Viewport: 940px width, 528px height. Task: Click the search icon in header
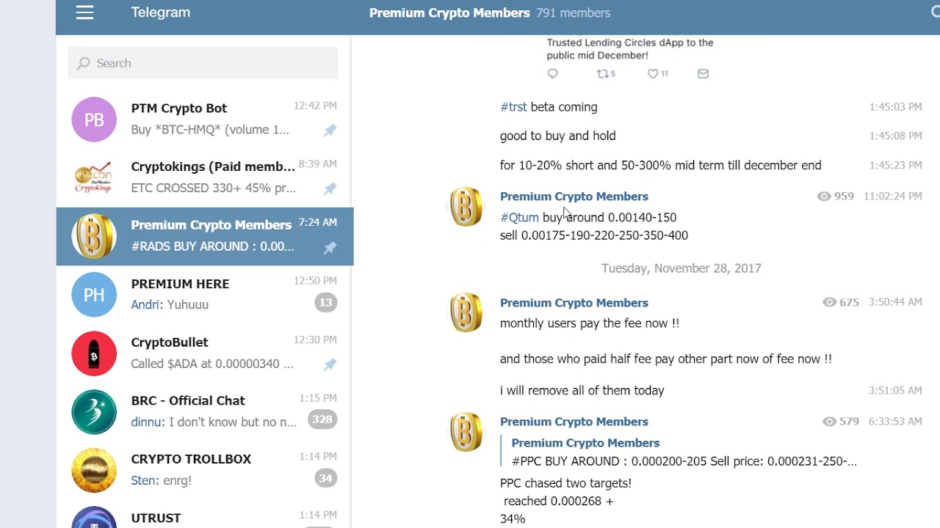pyautogui.click(x=935, y=12)
